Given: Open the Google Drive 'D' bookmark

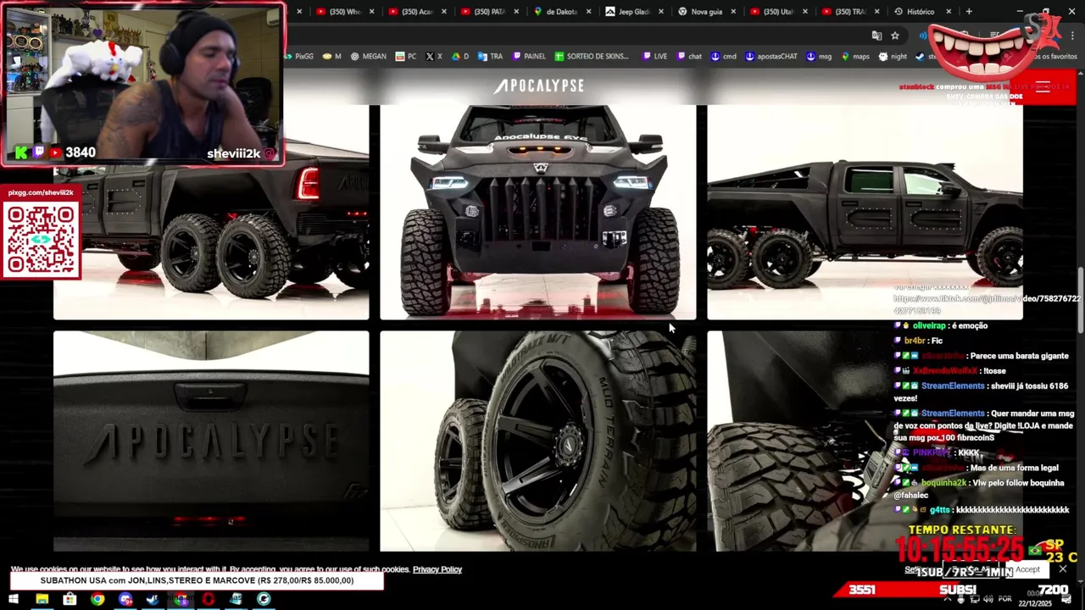Looking at the screenshot, I should tap(460, 57).
